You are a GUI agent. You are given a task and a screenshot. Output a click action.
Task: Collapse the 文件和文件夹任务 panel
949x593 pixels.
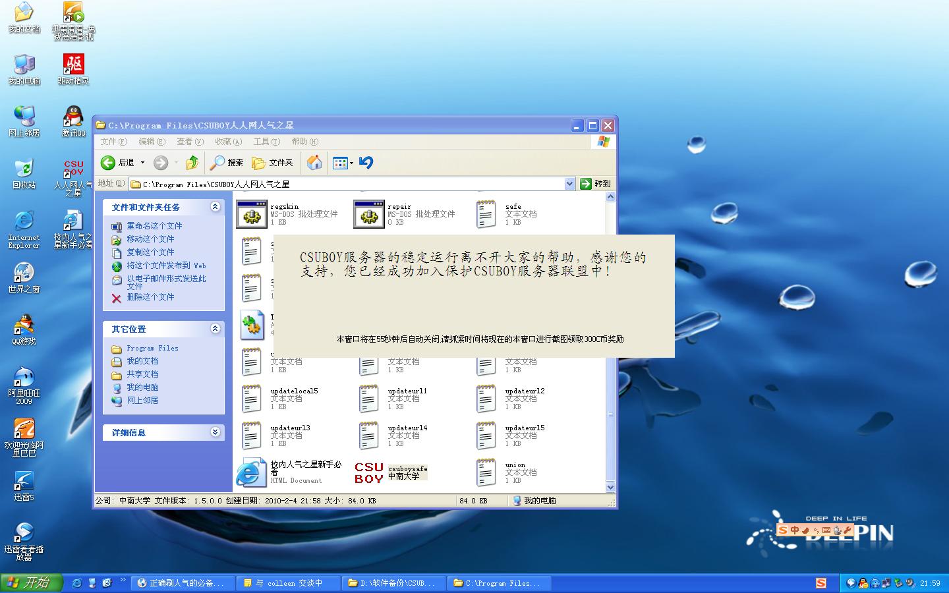click(215, 207)
